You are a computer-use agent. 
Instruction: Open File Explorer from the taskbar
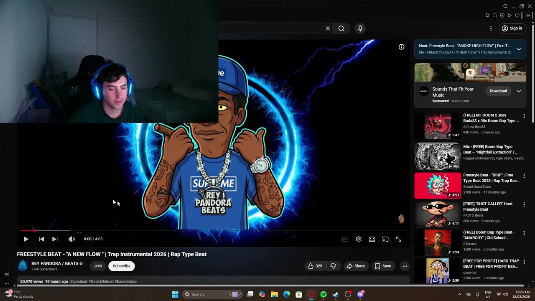(274, 294)
